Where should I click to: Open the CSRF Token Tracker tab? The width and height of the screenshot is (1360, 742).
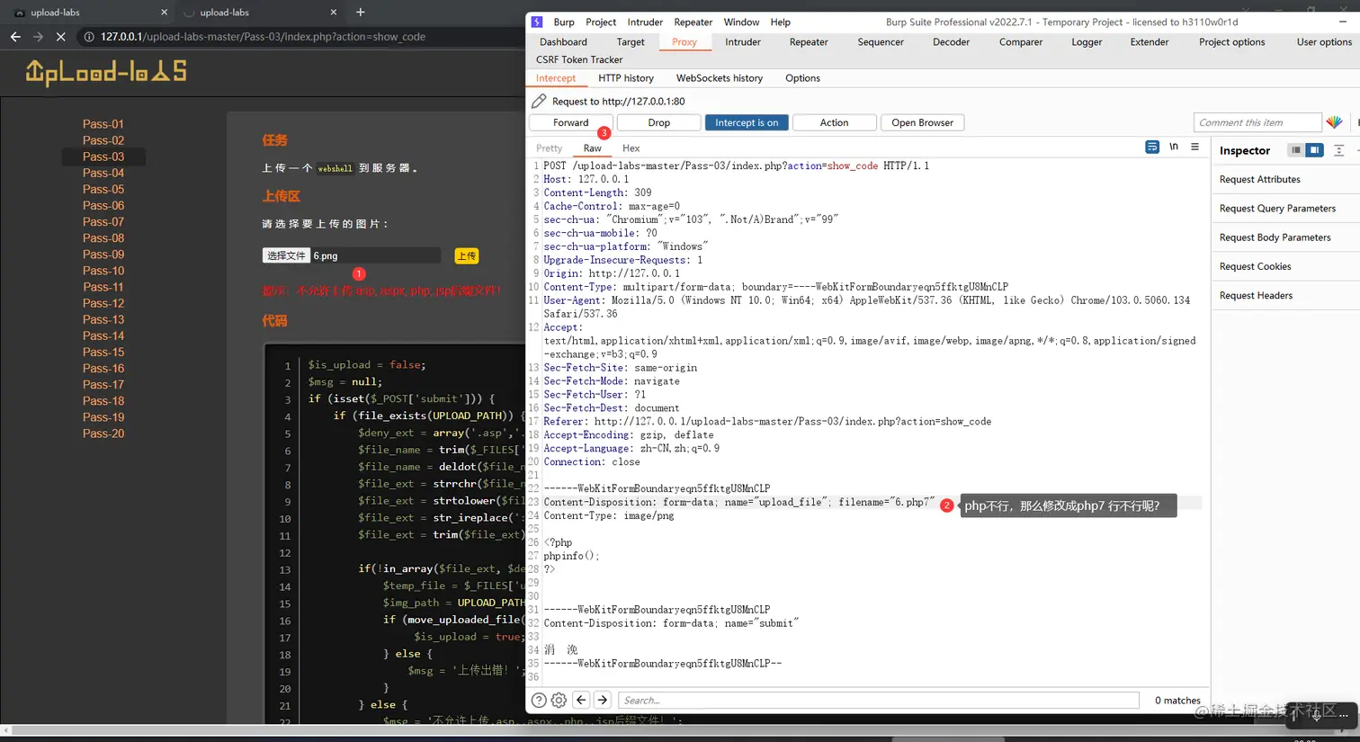pyautogui.click(x=579, y=59)
